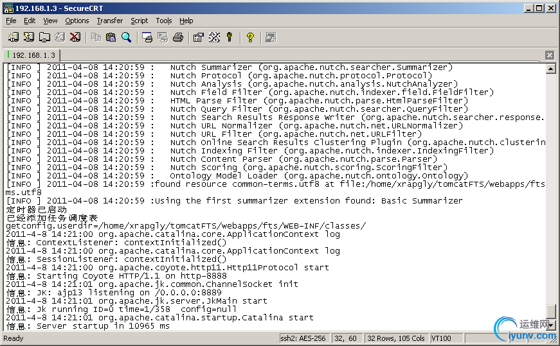Click the Print Screen icon
This screenshot has width=560, height=346.
click(x=147, y=37)
